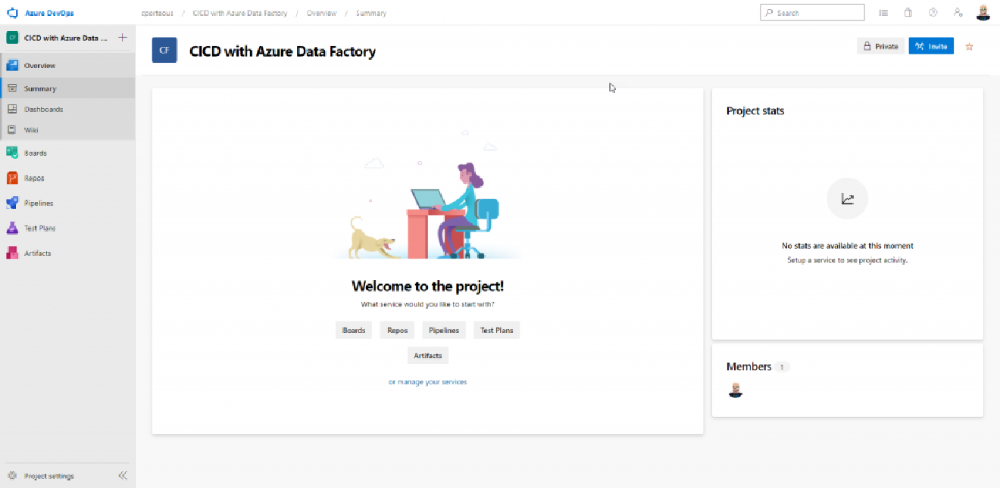Screen dimensions: 1000x488
Task: Click the Summary breadcrumb item
Action: 370,13
